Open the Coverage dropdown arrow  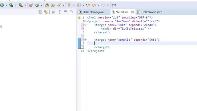(x=16, y=5)
